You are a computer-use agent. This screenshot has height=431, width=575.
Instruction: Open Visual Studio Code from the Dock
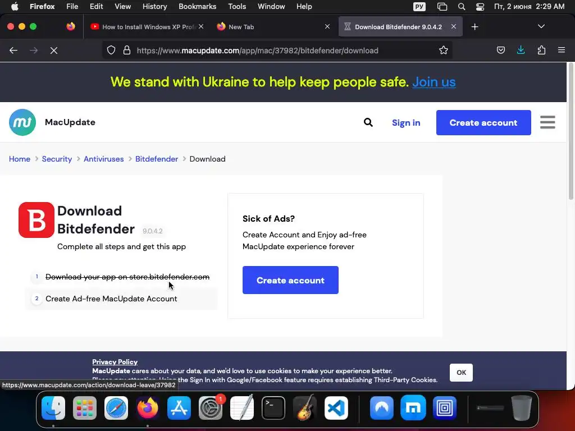(x=336, y=407)
